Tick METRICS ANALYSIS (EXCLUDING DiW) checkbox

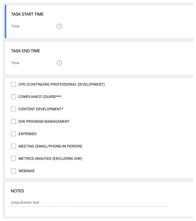click(13, 158)
